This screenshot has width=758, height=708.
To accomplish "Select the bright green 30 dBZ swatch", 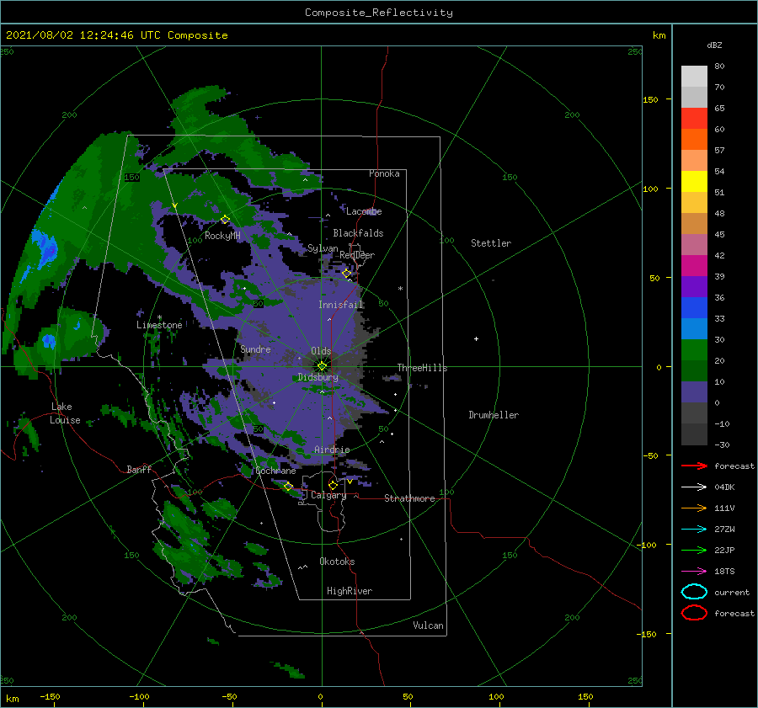I will 694,350.
